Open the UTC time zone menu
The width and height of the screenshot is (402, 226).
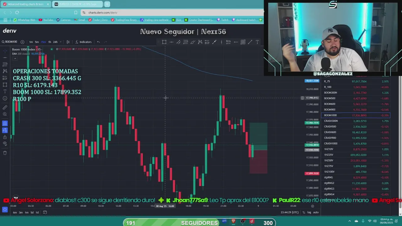tap(290, 213)
